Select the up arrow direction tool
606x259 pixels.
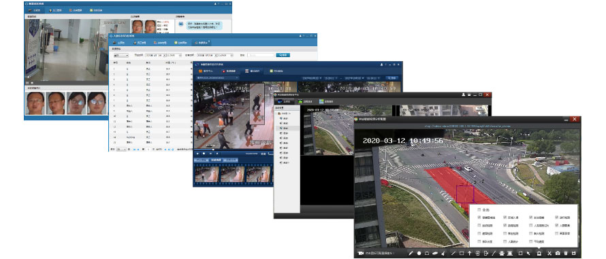(x=469, y=253)
